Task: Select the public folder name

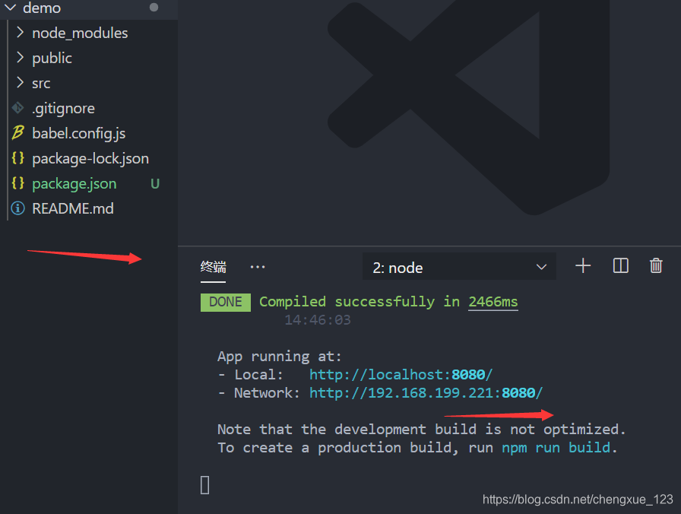Action: click(x=52, y=59)
